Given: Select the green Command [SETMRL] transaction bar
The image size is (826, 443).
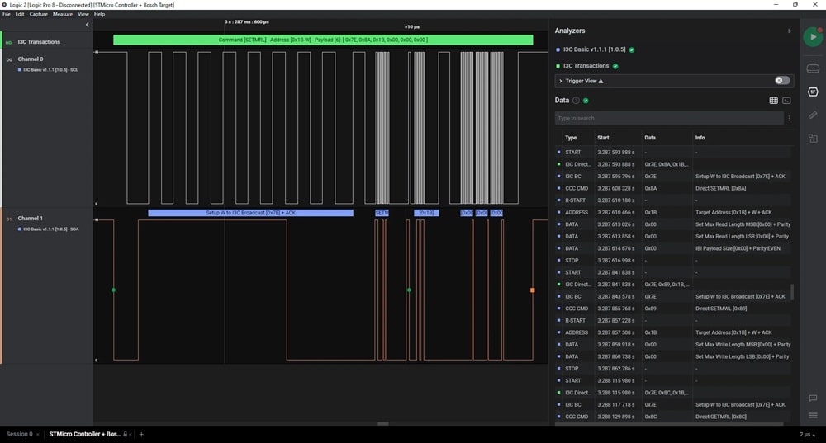Looking at the screenshot, I should click(323, 40).
